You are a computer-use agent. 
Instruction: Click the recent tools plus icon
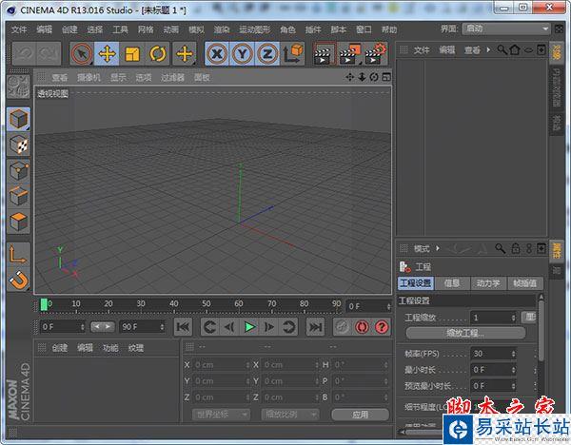pyautogui.click(x=185, y=54)
